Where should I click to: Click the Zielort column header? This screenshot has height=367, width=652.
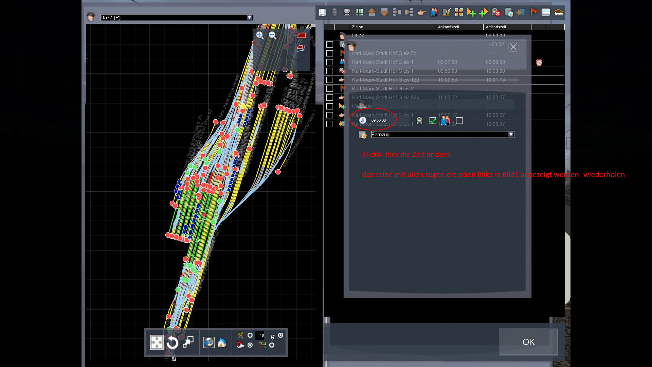point(392,27)
